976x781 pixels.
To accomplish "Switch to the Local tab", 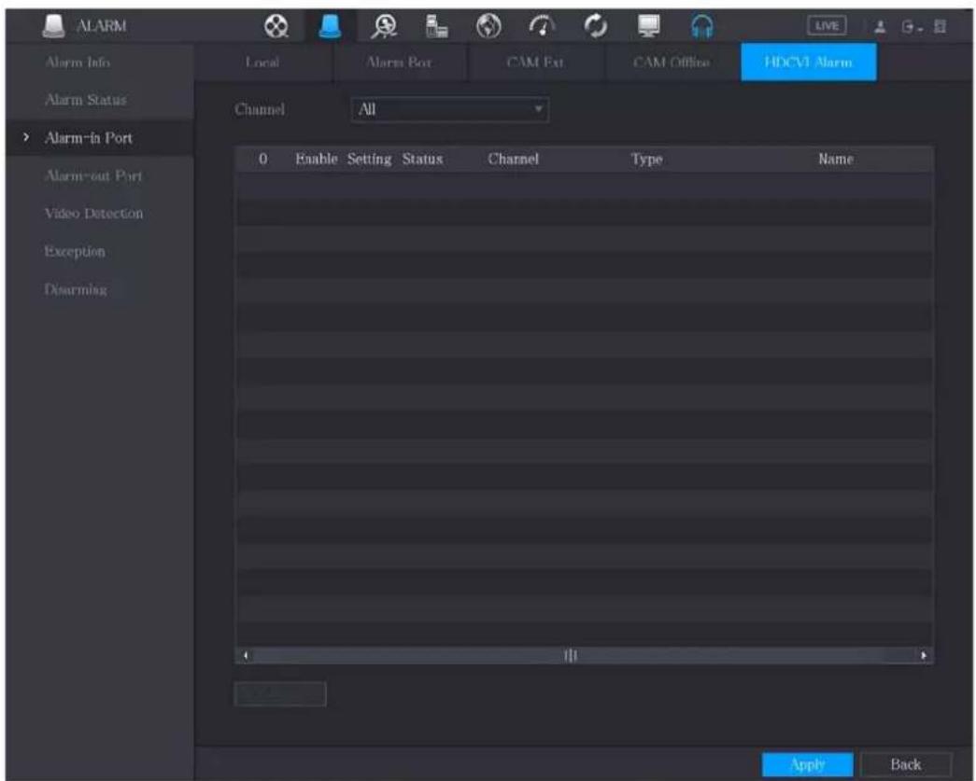I will coord(262,63).
